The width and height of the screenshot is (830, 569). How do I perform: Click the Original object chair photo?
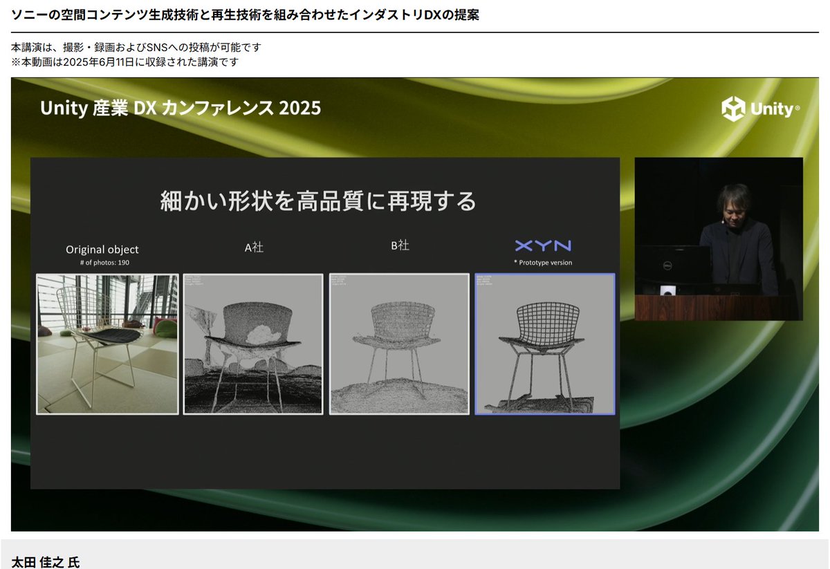point(107,344)
